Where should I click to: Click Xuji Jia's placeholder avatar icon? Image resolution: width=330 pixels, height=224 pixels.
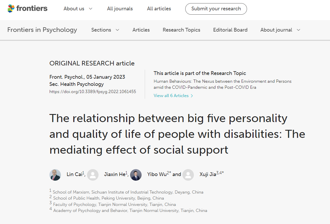tap(188, 175)
